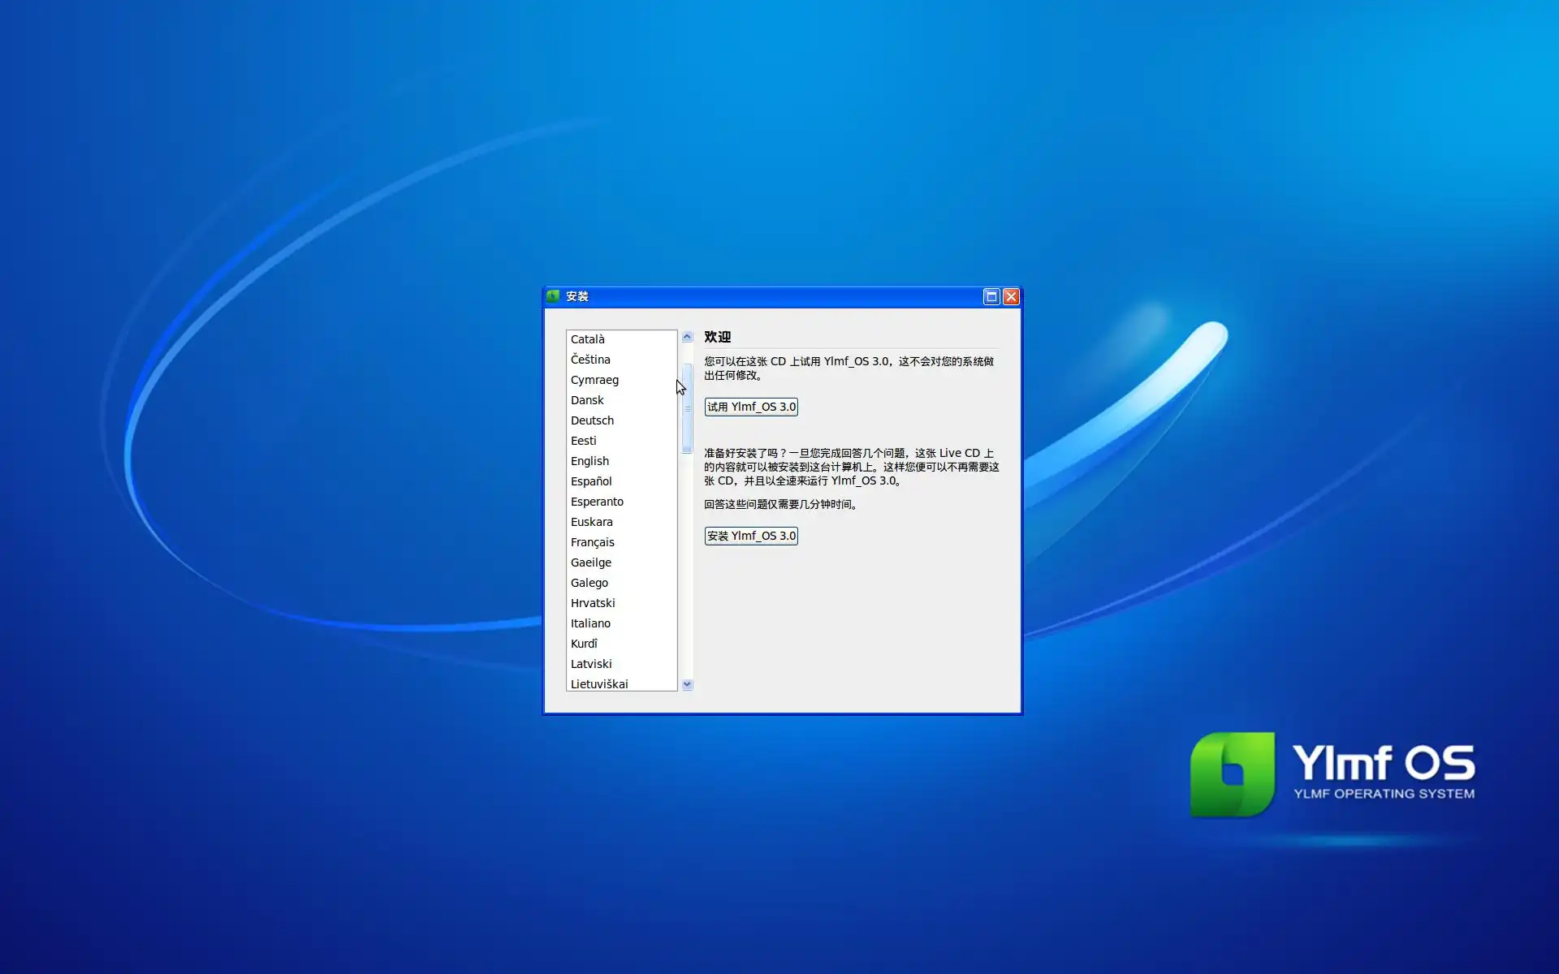
Task: Maximize the installer window
Action: [991, 296]
